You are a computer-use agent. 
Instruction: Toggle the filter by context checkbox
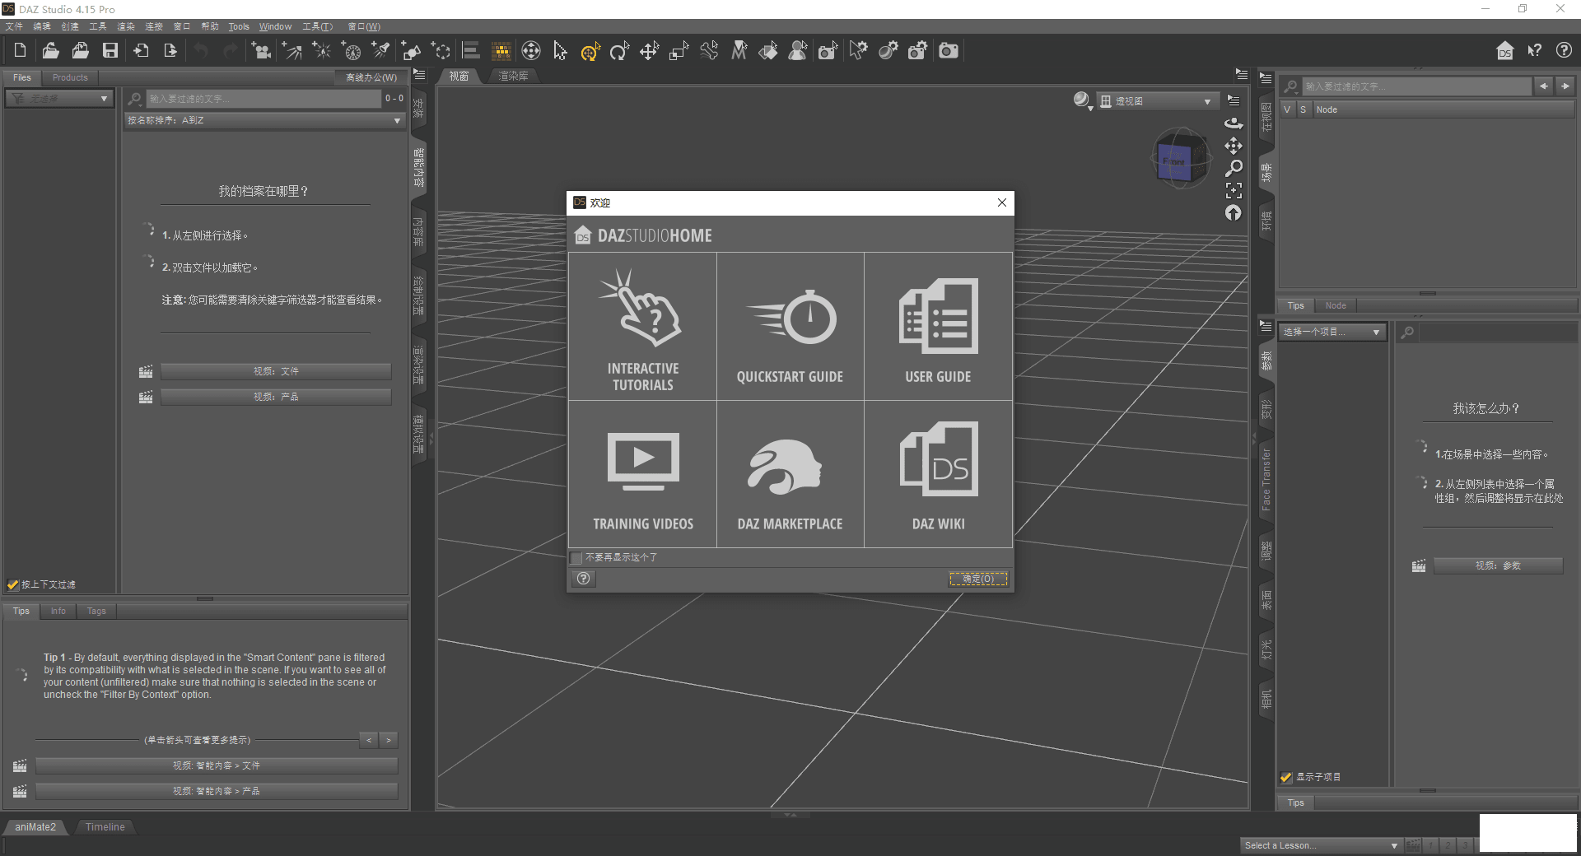[x=12, y=585]
